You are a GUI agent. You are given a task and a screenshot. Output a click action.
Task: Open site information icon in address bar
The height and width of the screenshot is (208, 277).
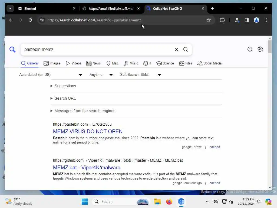42,20
